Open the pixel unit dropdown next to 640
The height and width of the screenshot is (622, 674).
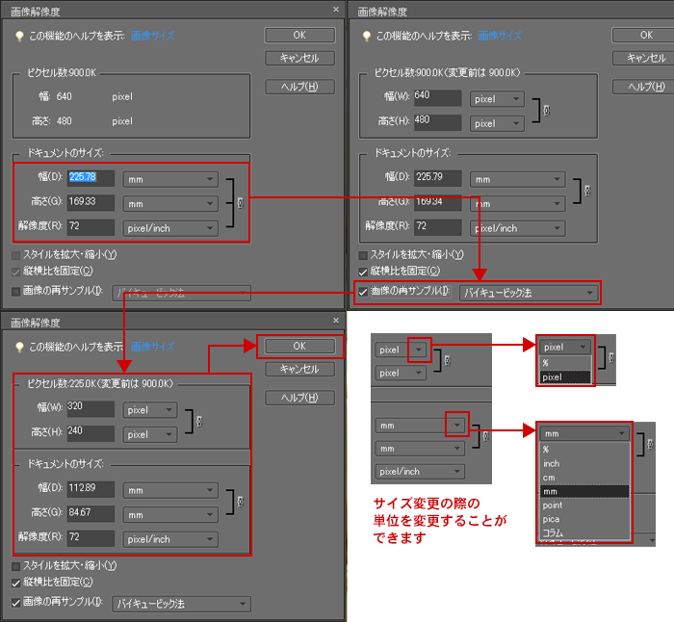497,99
